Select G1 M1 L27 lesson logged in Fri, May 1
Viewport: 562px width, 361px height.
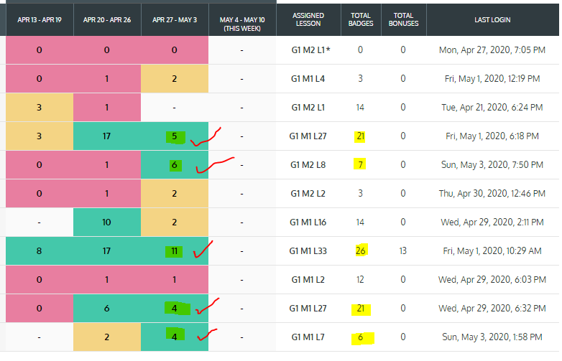pos(308,136)
